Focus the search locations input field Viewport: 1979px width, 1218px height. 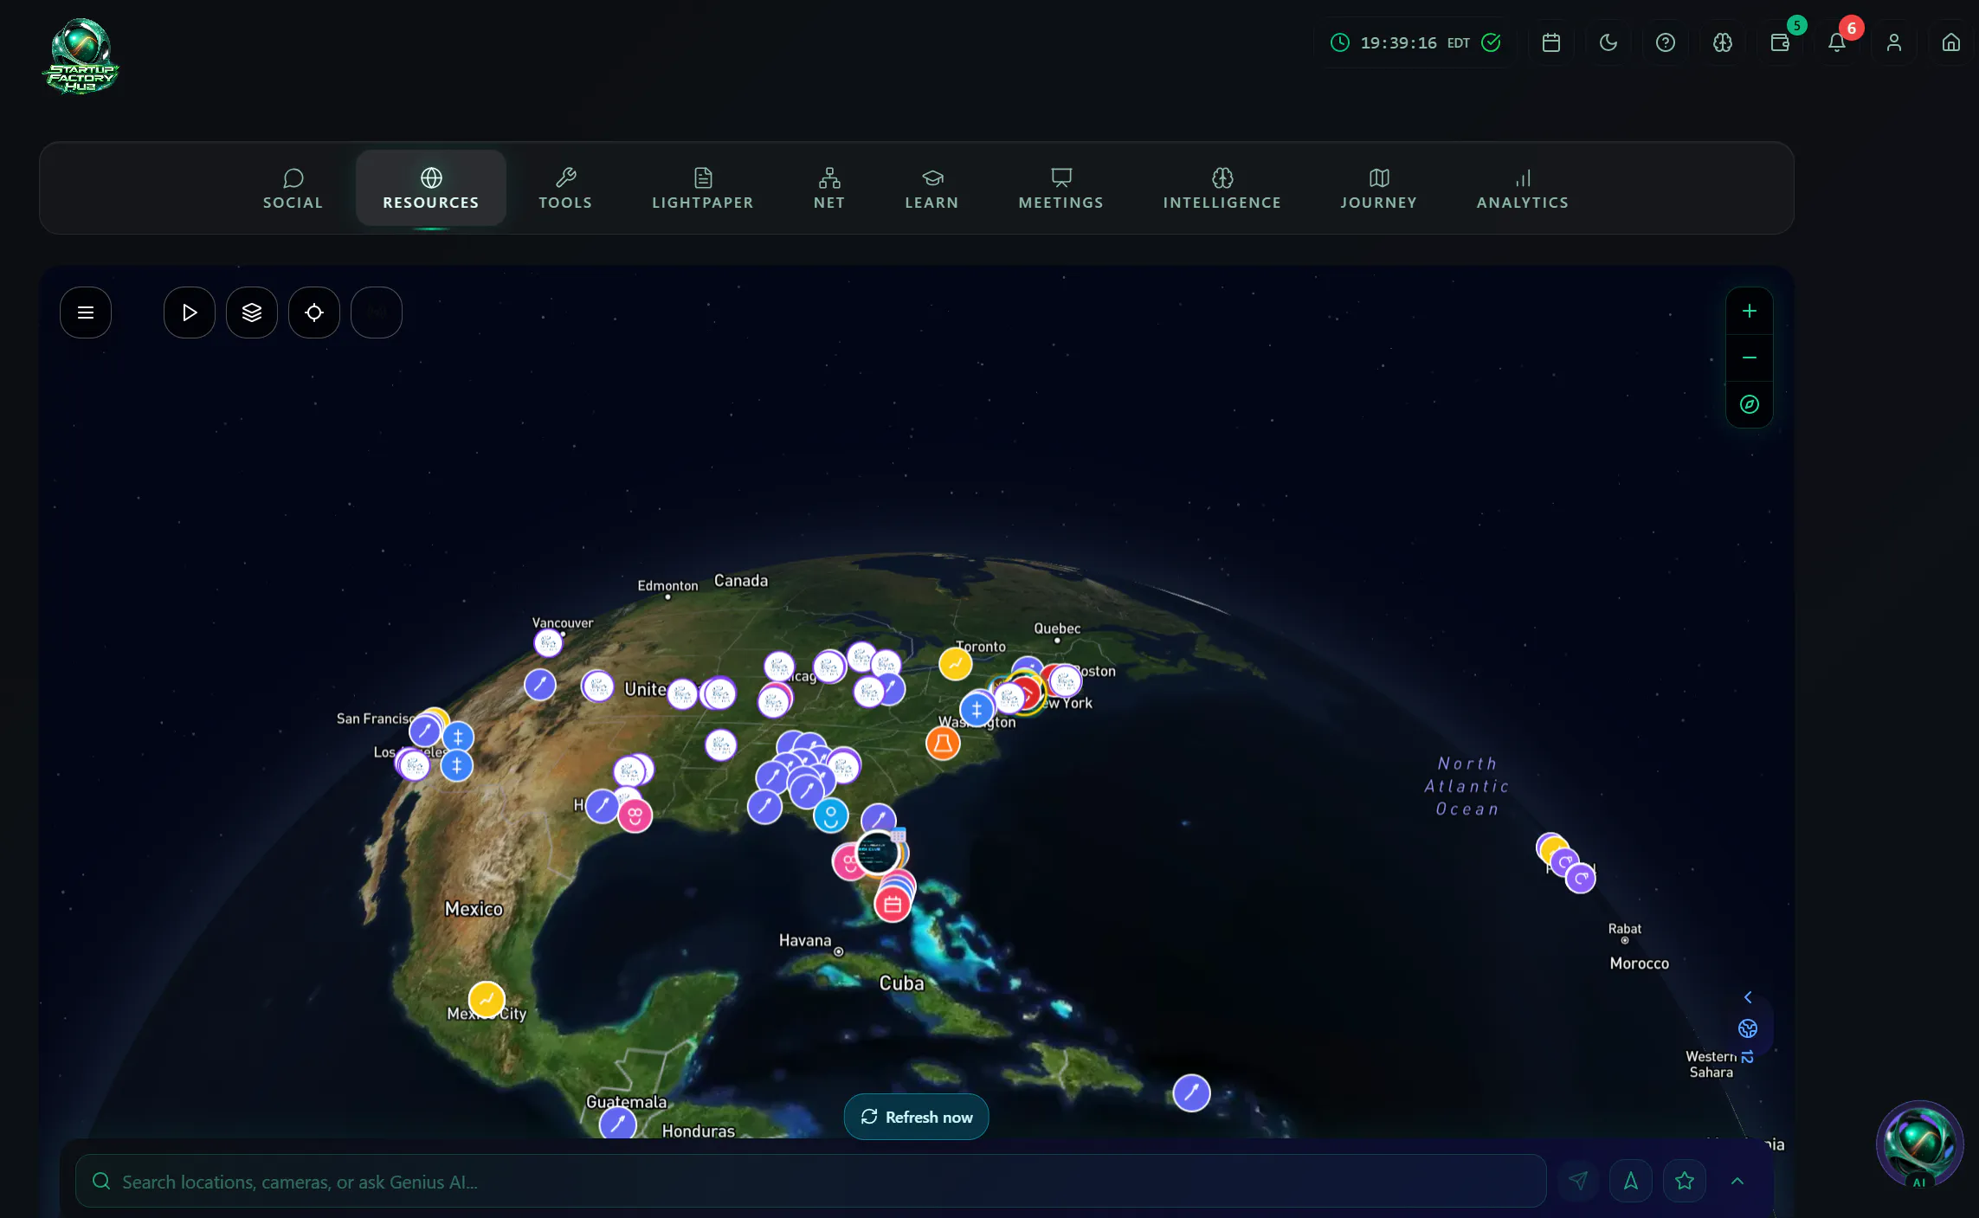pyautogui.click(x=810, y=1181)
